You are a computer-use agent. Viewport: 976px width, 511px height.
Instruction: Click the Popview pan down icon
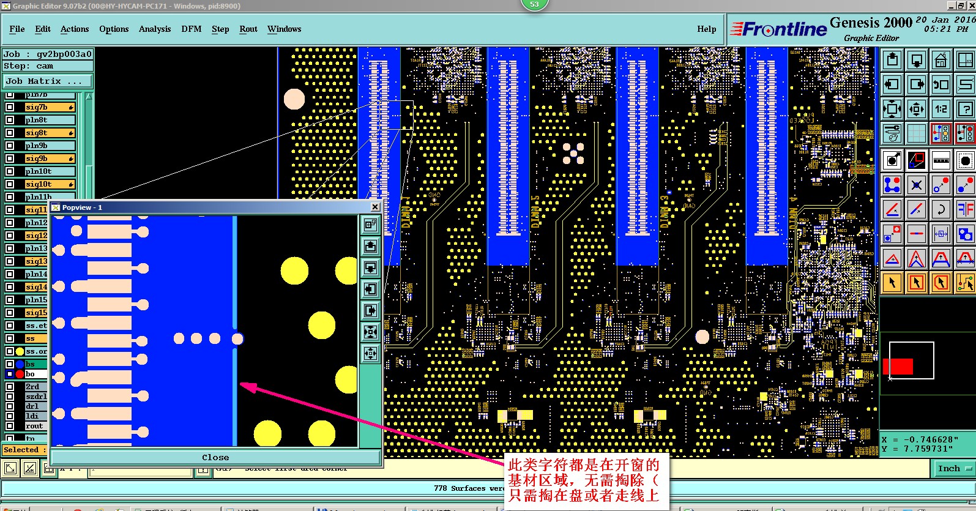[x=370, y=267]
